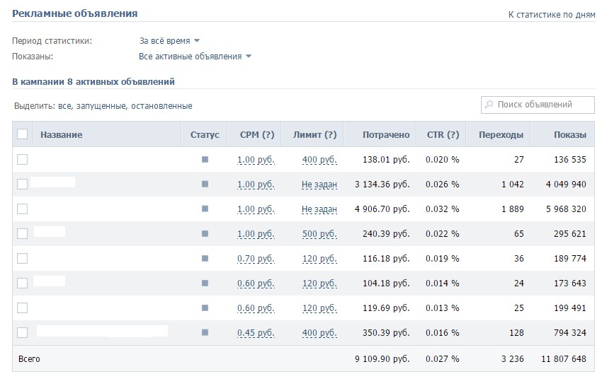The height and width of the screenshot is (386, 607).
Task: Edit the 500 руб. limit value
Action: tap(319, 234)
